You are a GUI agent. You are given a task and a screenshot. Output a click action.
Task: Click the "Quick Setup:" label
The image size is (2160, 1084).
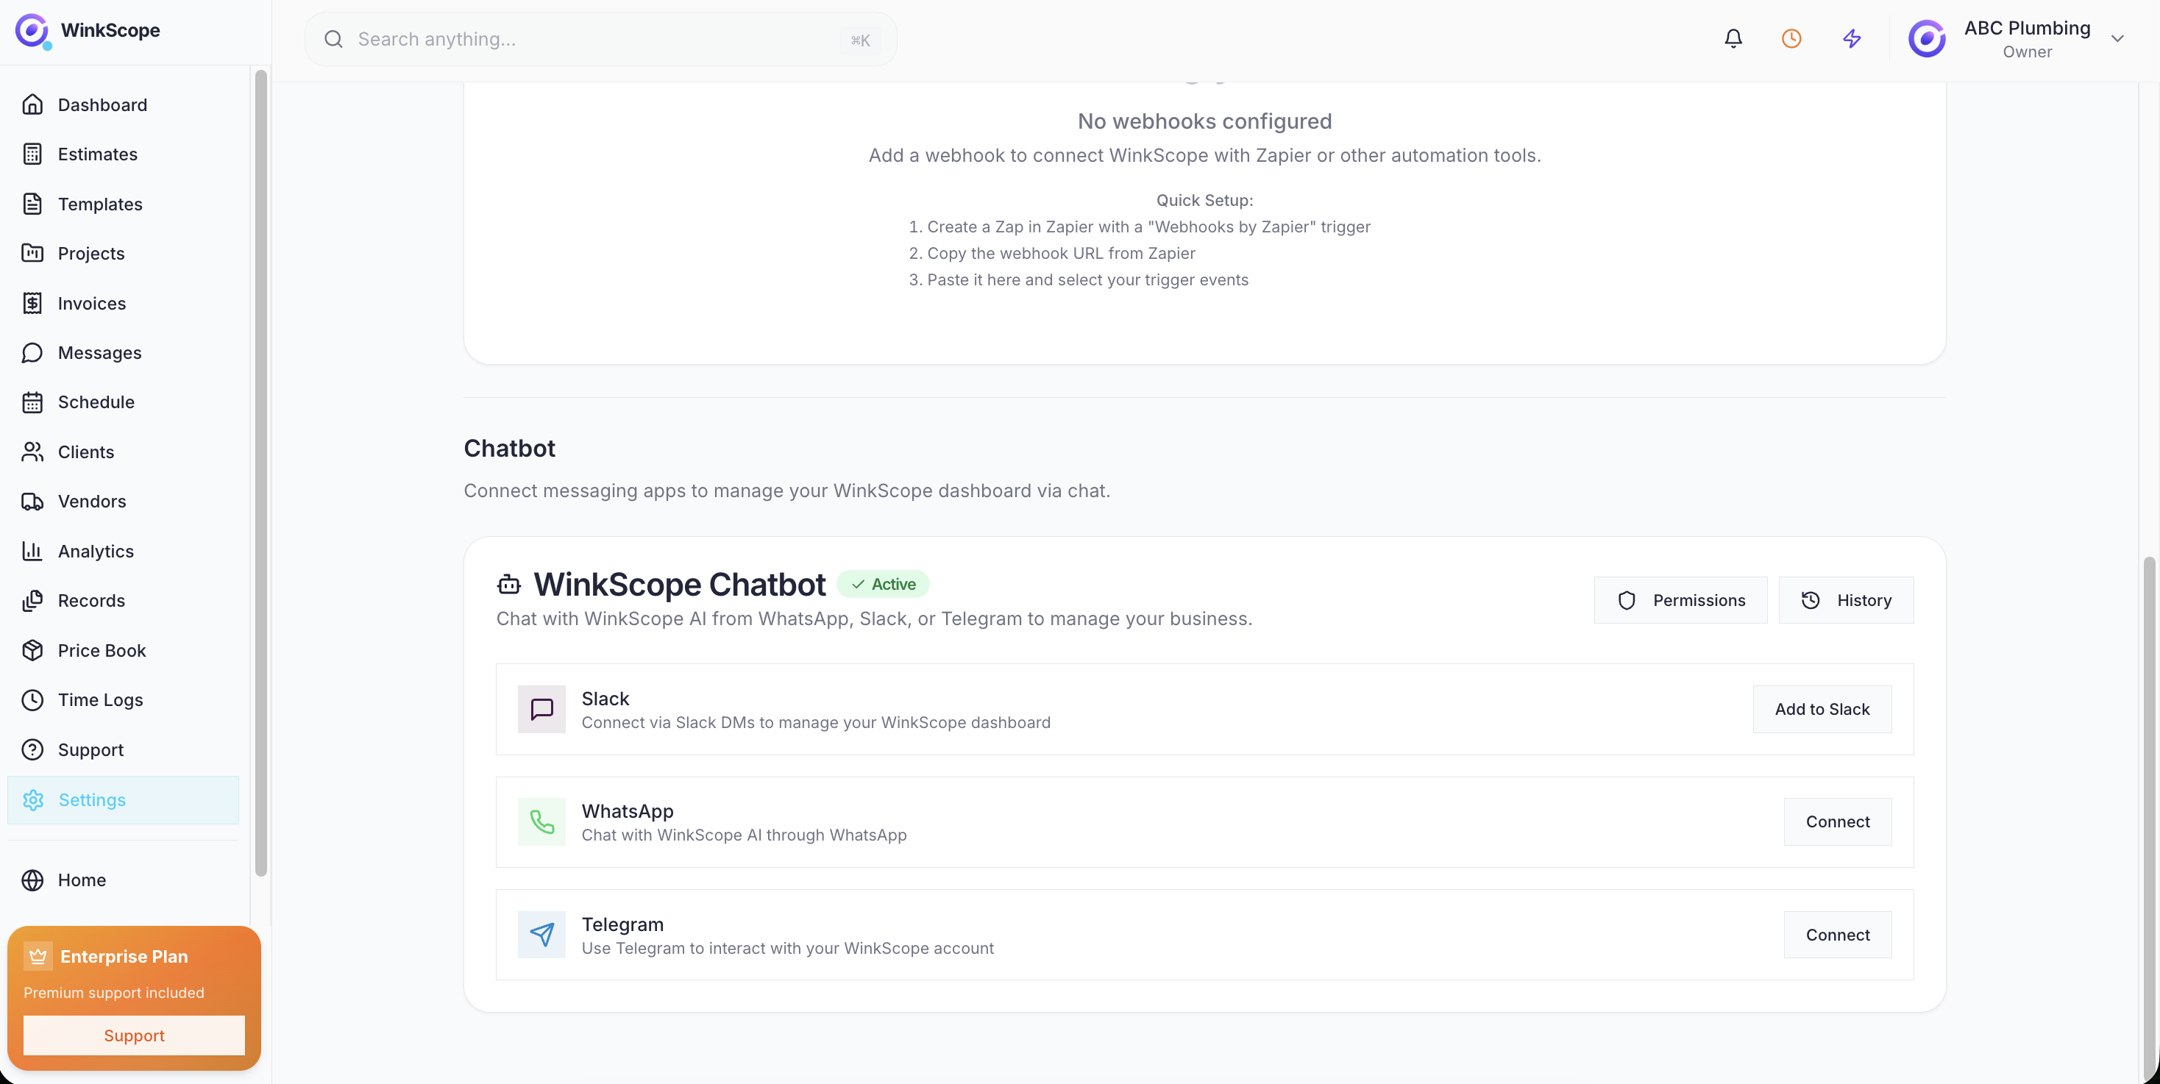coord(1205,200)
